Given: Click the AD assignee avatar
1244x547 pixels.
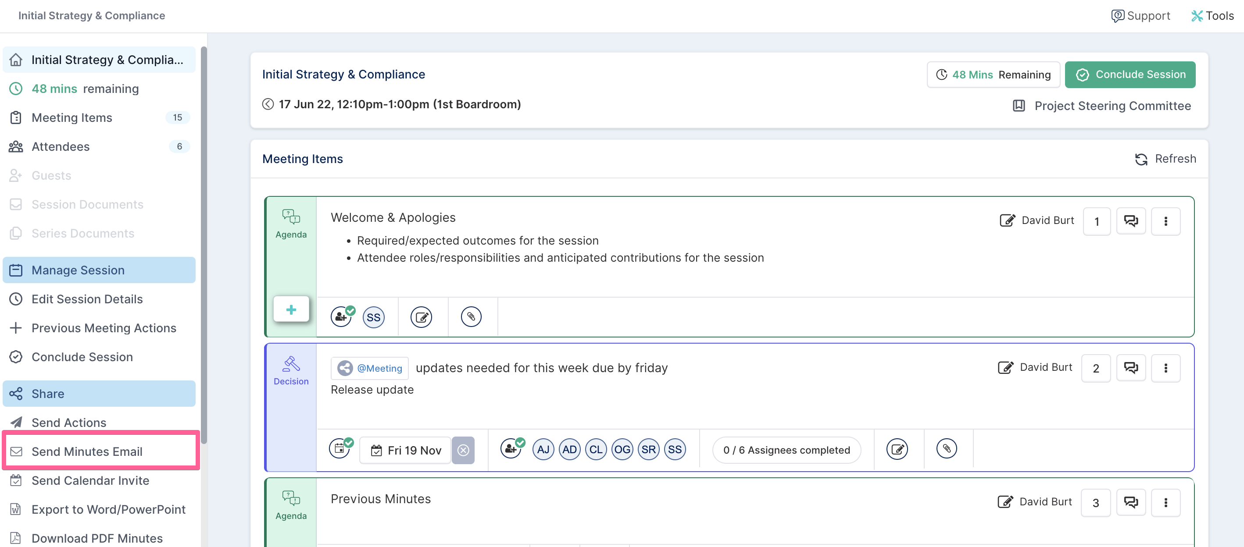Looking at the screenshot, I should [x=569, y=450].
